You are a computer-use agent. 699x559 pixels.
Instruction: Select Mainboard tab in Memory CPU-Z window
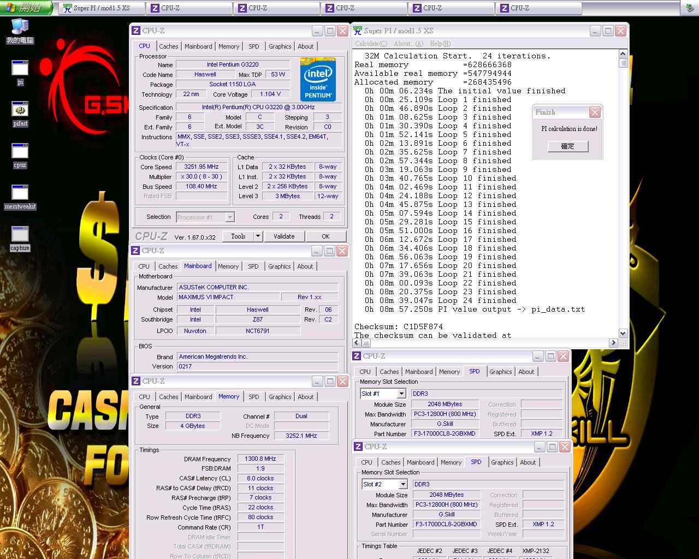pos(198,397)
